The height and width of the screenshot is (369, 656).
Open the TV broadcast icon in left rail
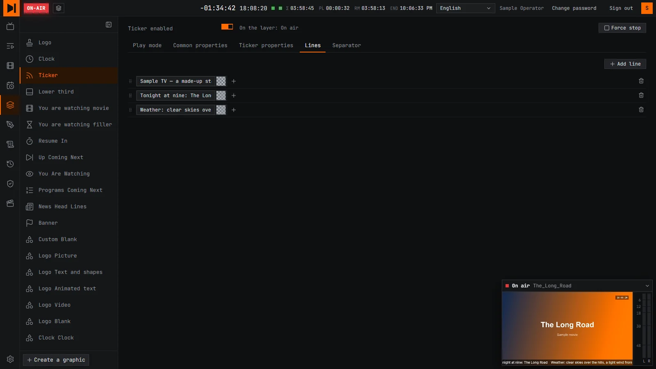[x=10, y=26]
